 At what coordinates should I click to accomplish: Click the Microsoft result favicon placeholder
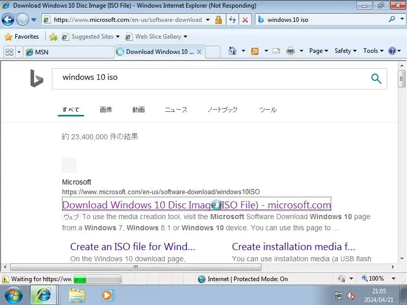tap(69, 165)
